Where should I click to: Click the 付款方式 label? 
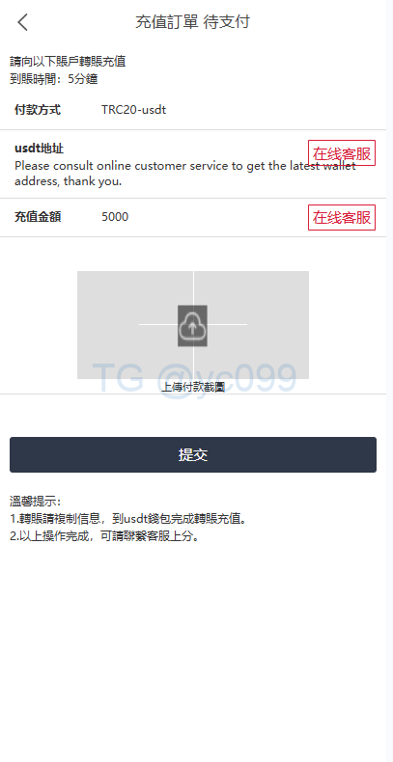pyautogui.click(x=38, y=110)
